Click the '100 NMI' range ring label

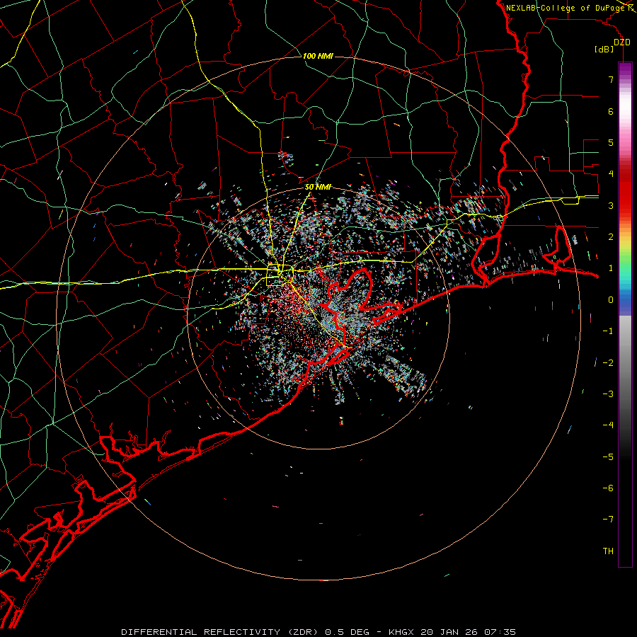[x=318, y=56]
